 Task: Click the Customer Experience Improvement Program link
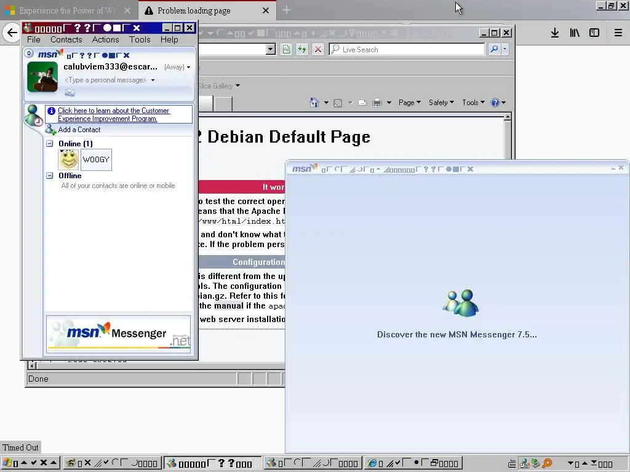click(x=114, y=114)
